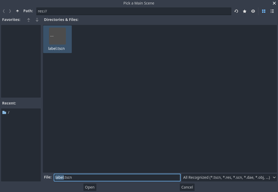278x192 pixels.
Task: Move selected favorite up
Action: pyautogui.click(x=28, y=20)
